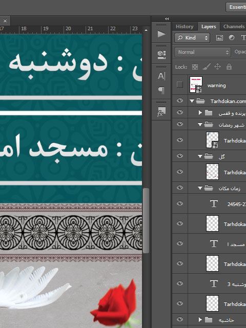Collapse the گل group

tap(200, 156)
